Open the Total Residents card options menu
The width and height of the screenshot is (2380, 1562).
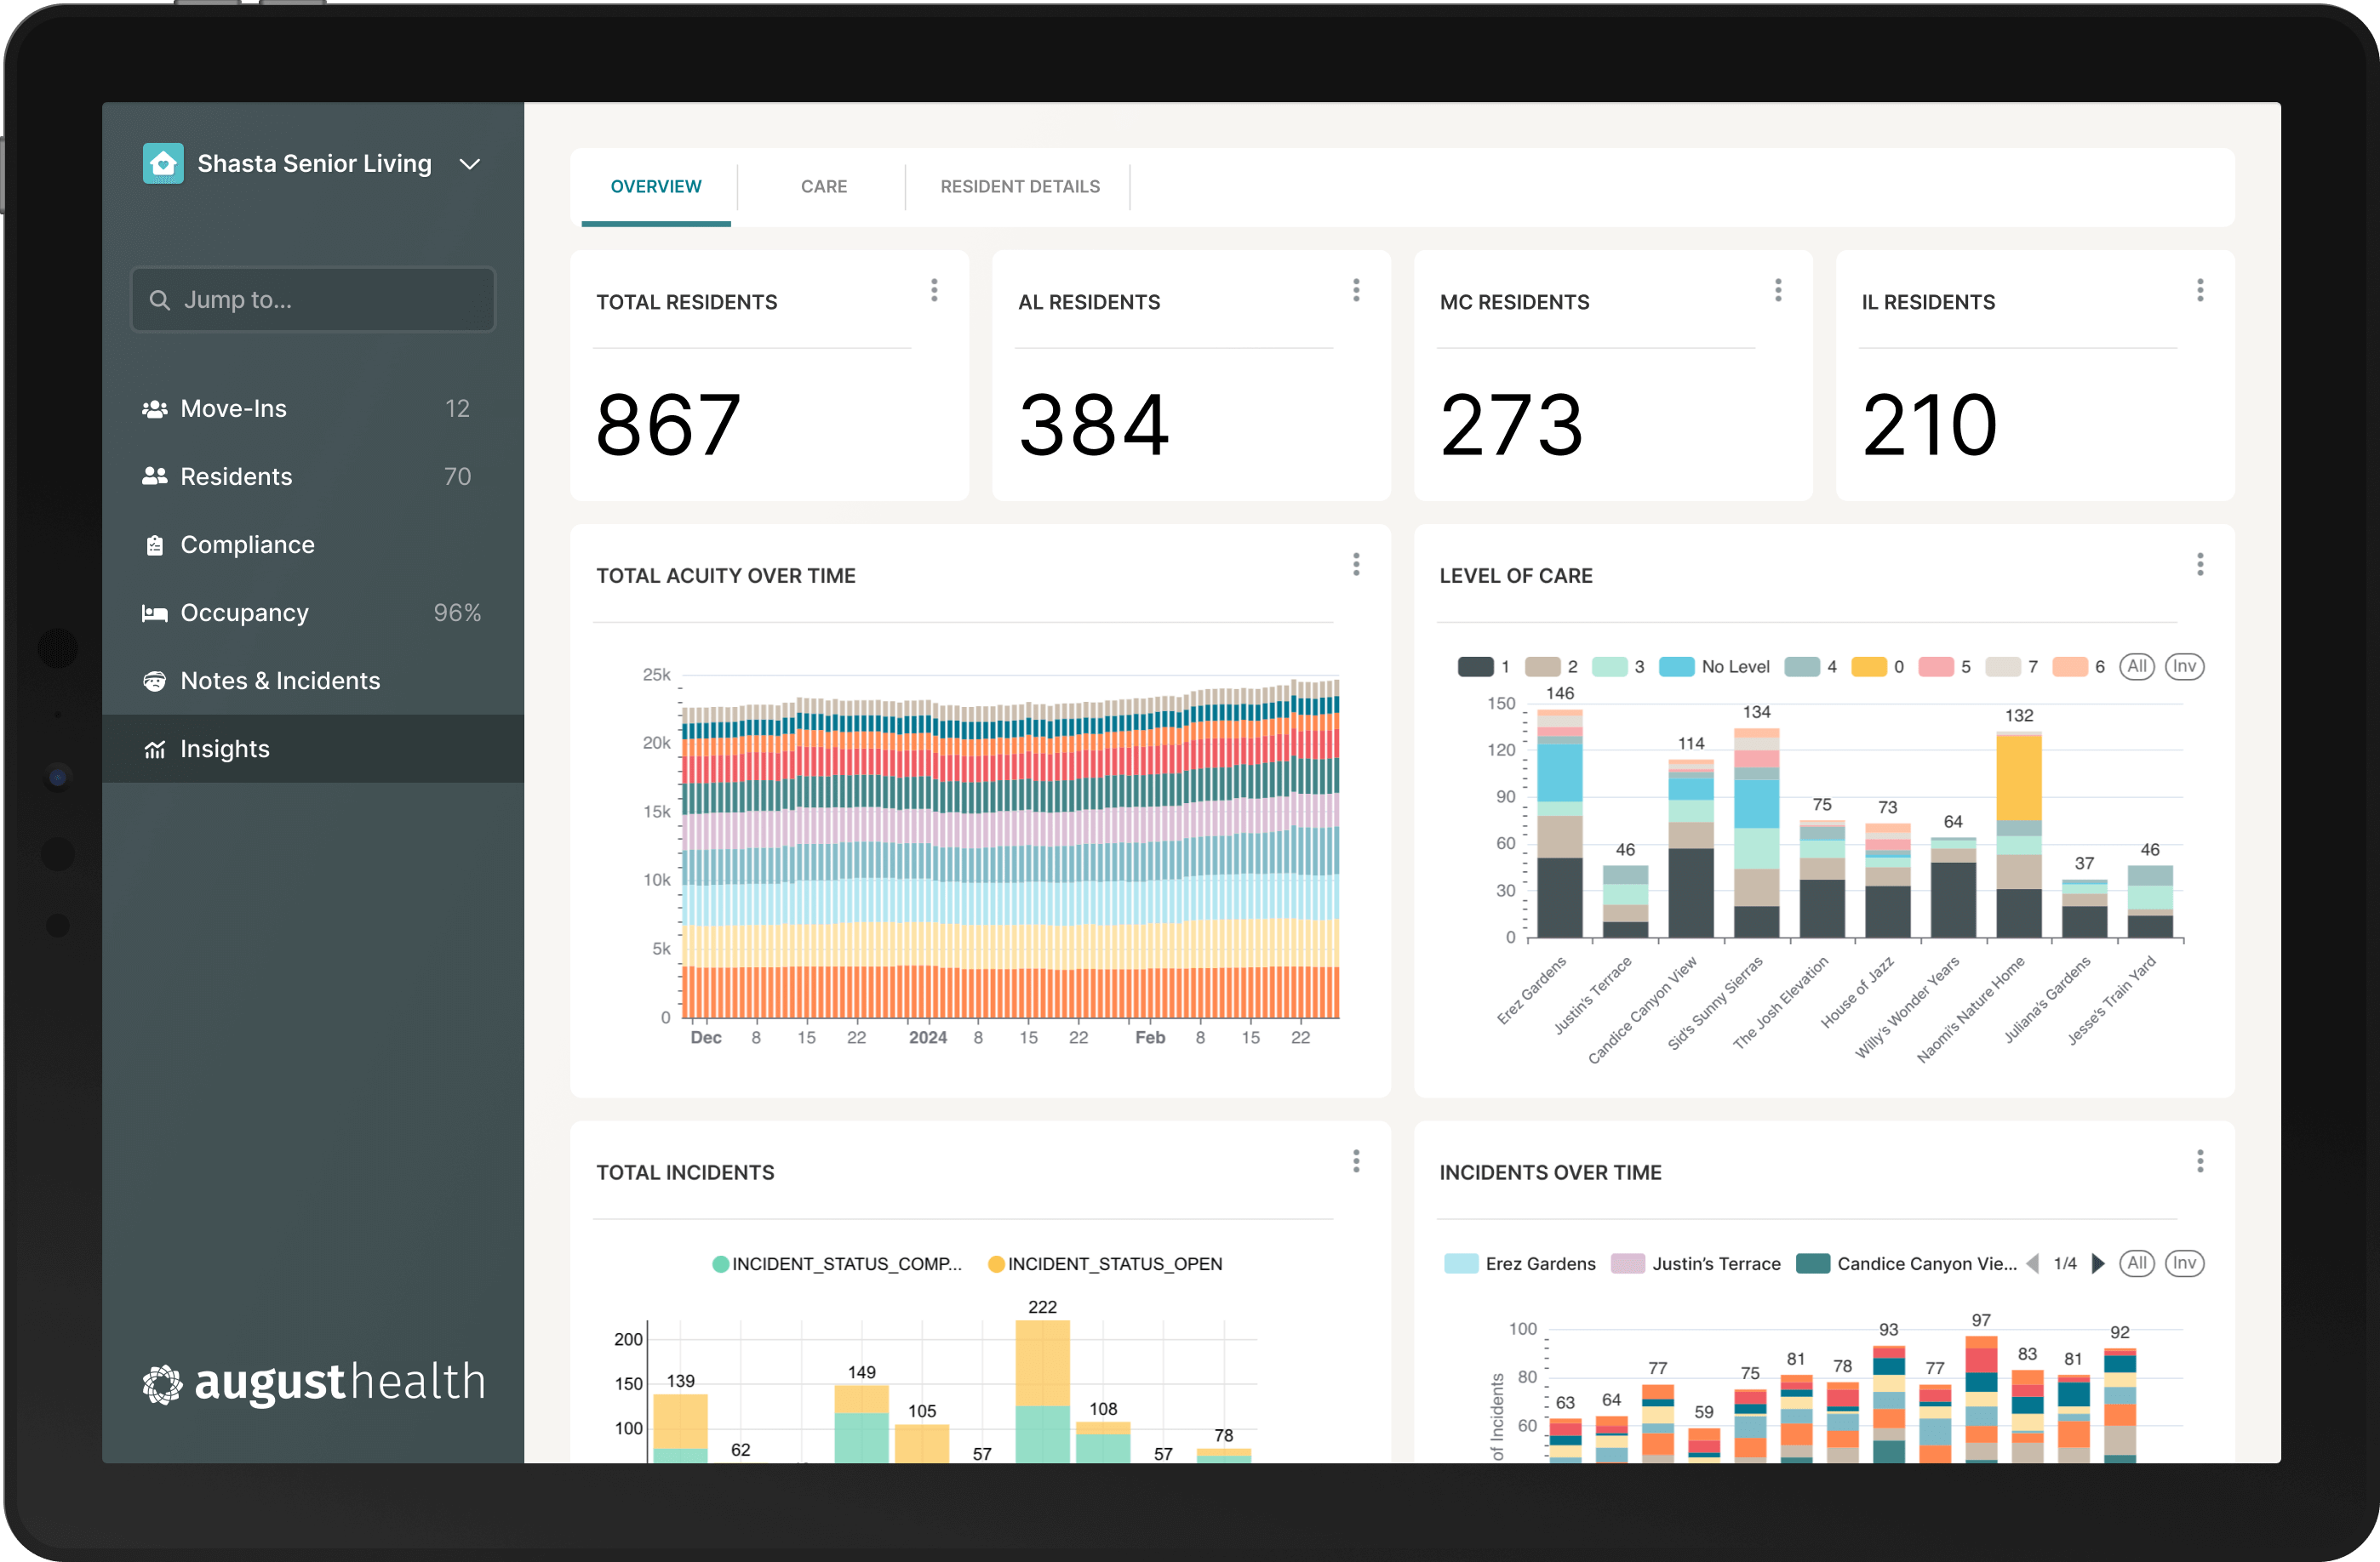(x=934, y=290)
